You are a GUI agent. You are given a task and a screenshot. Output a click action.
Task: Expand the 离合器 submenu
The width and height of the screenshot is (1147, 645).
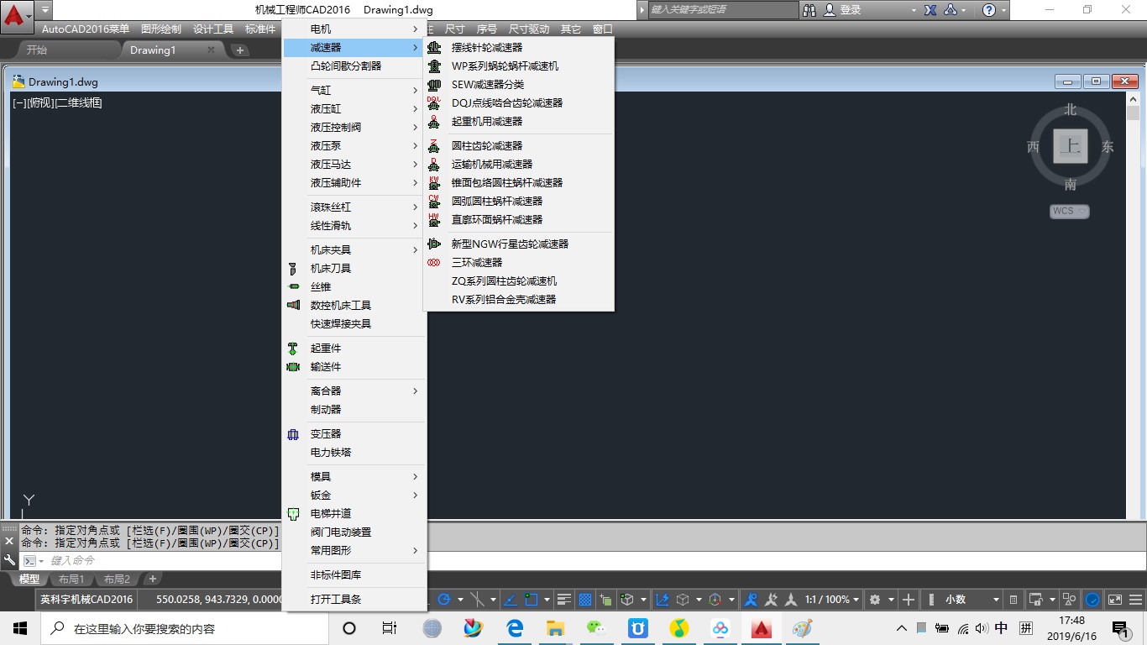tap(354, 391)
